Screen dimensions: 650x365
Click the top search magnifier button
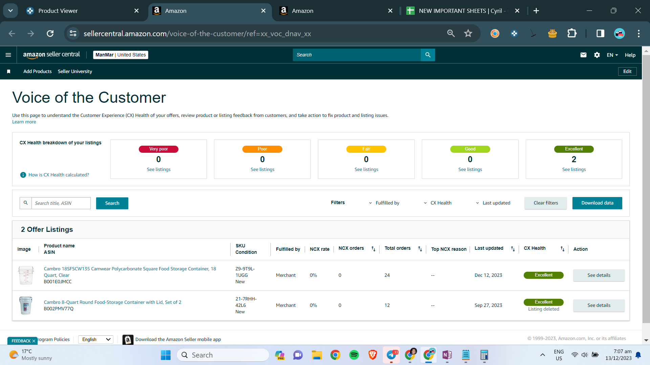428,55
